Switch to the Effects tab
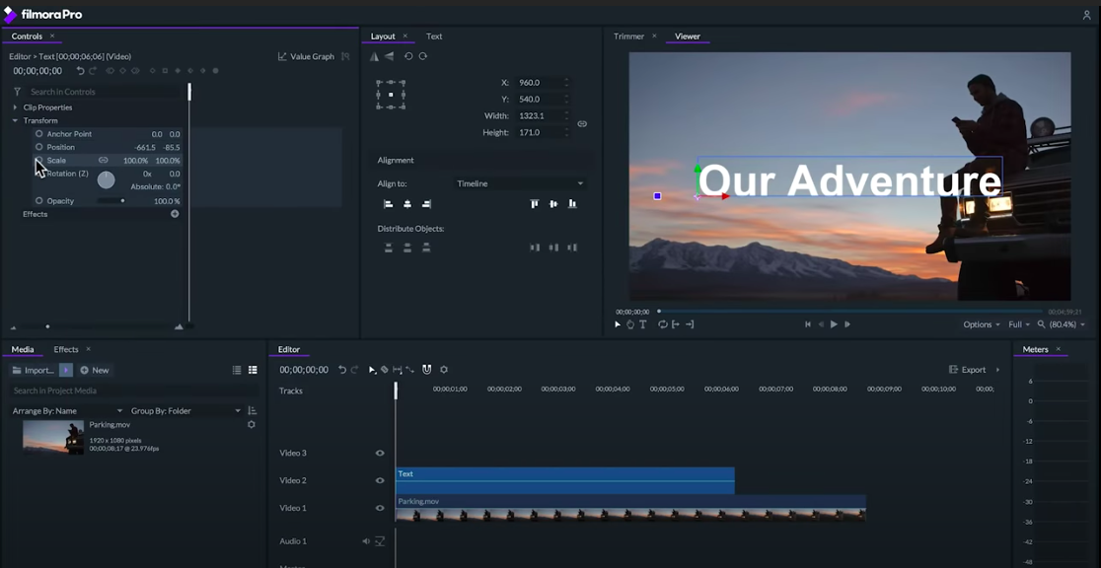1101x568 pixels. [x=66, y=349]
